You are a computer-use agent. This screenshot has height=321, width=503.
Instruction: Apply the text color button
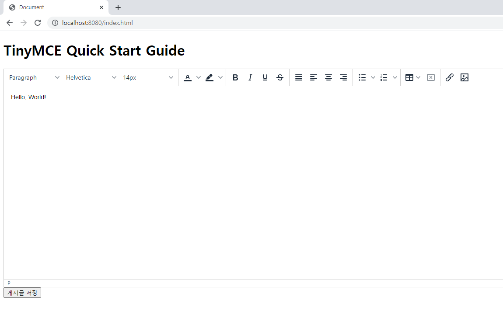[188, 77]
